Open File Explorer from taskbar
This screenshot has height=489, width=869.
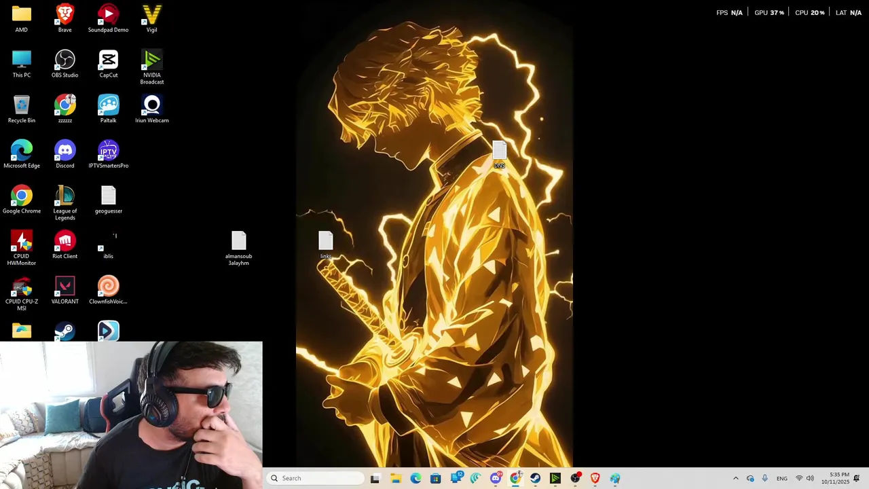[x=396, y=478]
